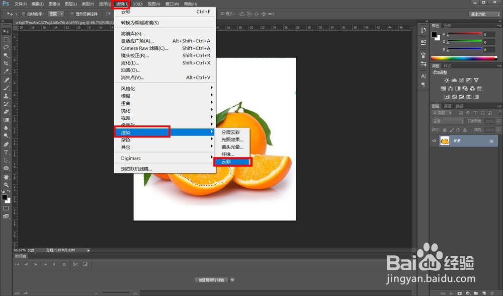Screen dimensions: 503x296
Task: Expand the 风格化 submenu
Action: [x=165, y=88]
